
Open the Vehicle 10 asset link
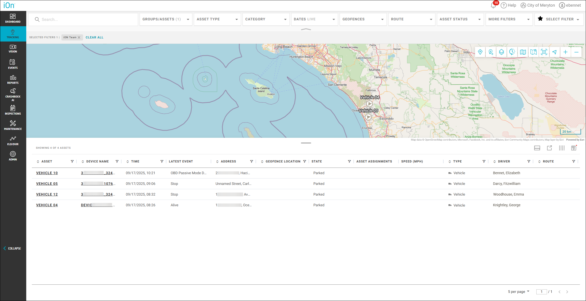point(47,173)
